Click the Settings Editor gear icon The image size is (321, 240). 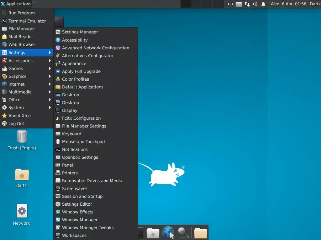tap(58, 204)
